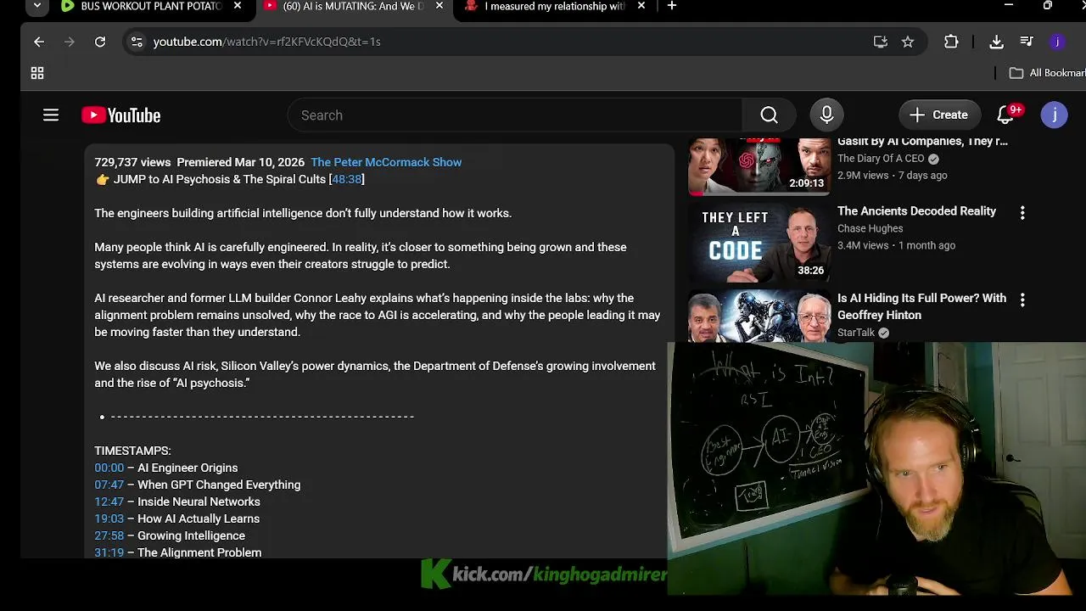The width and height of the screenshot is (1086, 611).
Task: Click the search magnifier button
Action: [770, 115]
